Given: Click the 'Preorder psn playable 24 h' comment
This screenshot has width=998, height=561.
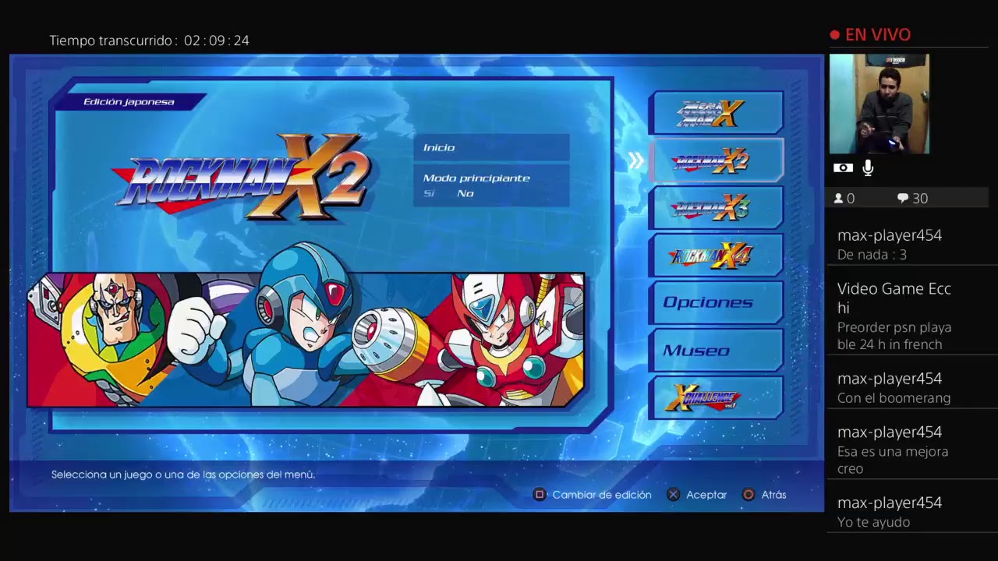Looking at the screenshot, I should pyautogui.click(x=894, y=336).
